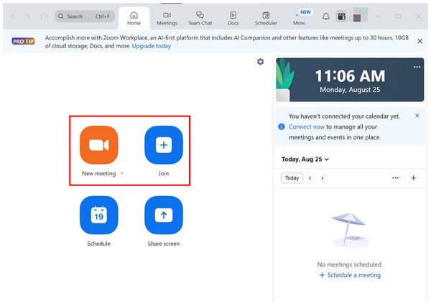Open the Scheduler tab

pyautogui.click(x=266, y=19)
